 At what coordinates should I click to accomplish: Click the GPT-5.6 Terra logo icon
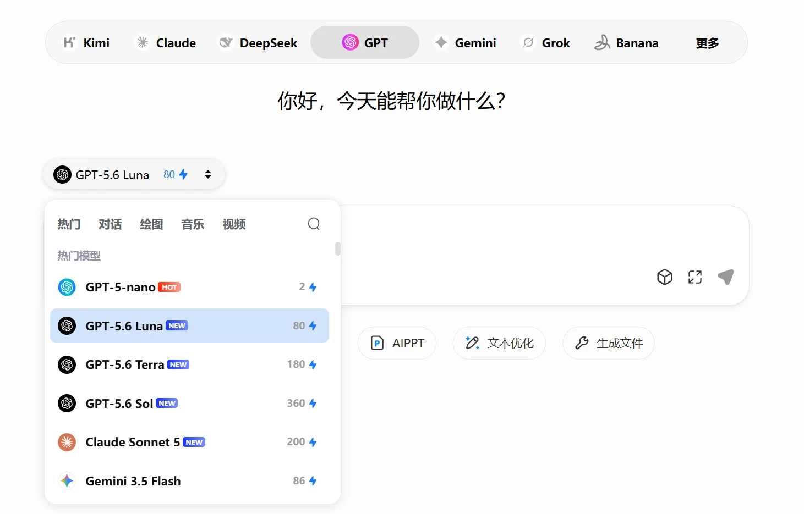[x=67, y=364]
